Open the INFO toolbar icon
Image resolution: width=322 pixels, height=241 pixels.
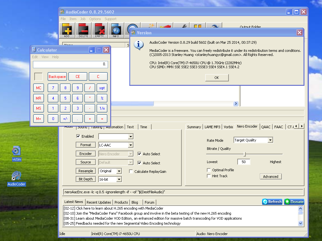point(116,30)
